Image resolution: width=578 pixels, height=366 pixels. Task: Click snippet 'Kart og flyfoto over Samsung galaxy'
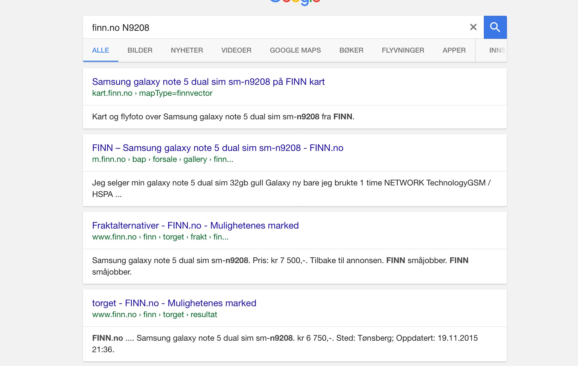(223, 117)
